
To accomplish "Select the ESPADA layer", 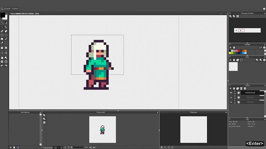I will (x=250, y=102).
